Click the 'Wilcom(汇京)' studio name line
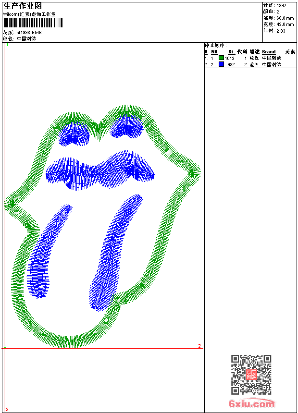This screenshot has width=298, height=413. pyautogui.click(x=29, y=14)
